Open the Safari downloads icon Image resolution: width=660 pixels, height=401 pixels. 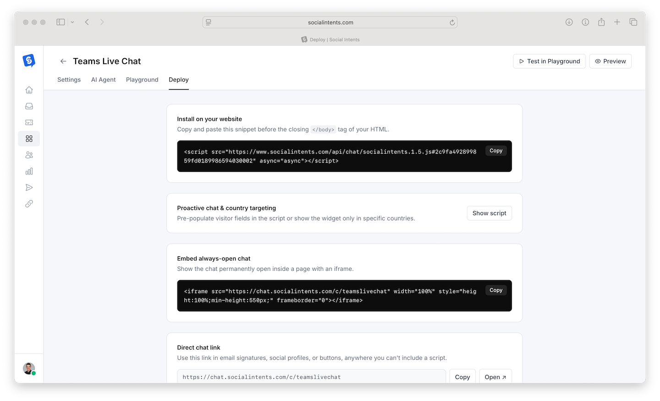[x=569, y=22]
